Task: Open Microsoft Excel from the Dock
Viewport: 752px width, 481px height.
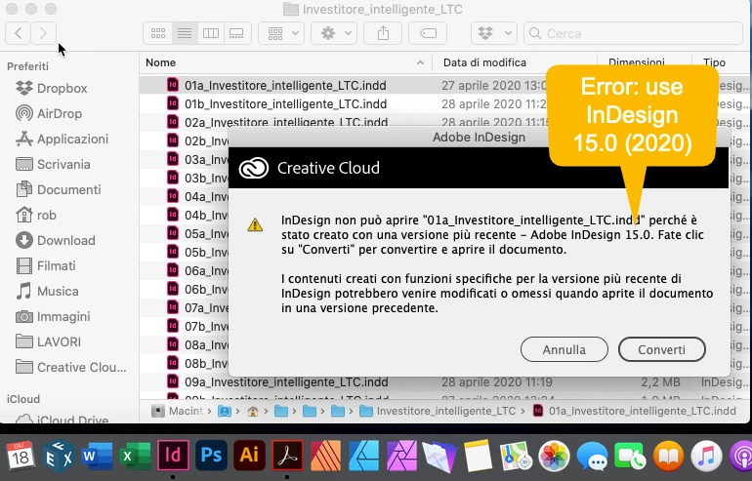Action: pos(135,455)
